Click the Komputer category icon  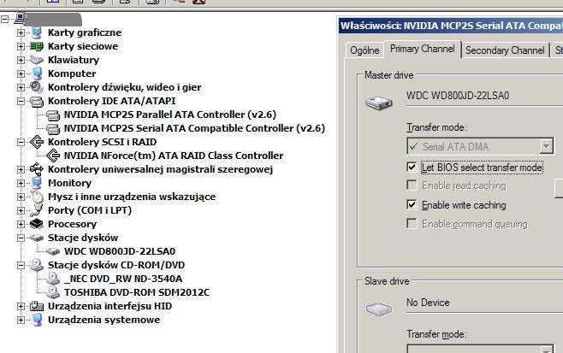click(37, 74)
